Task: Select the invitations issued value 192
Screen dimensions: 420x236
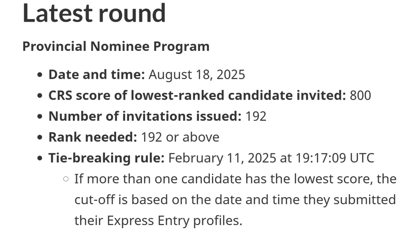Action: [256, 116]
